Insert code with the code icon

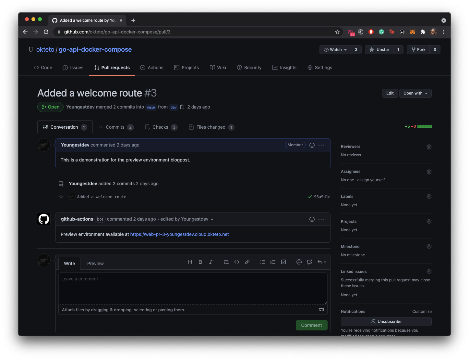tap(237, 262)
